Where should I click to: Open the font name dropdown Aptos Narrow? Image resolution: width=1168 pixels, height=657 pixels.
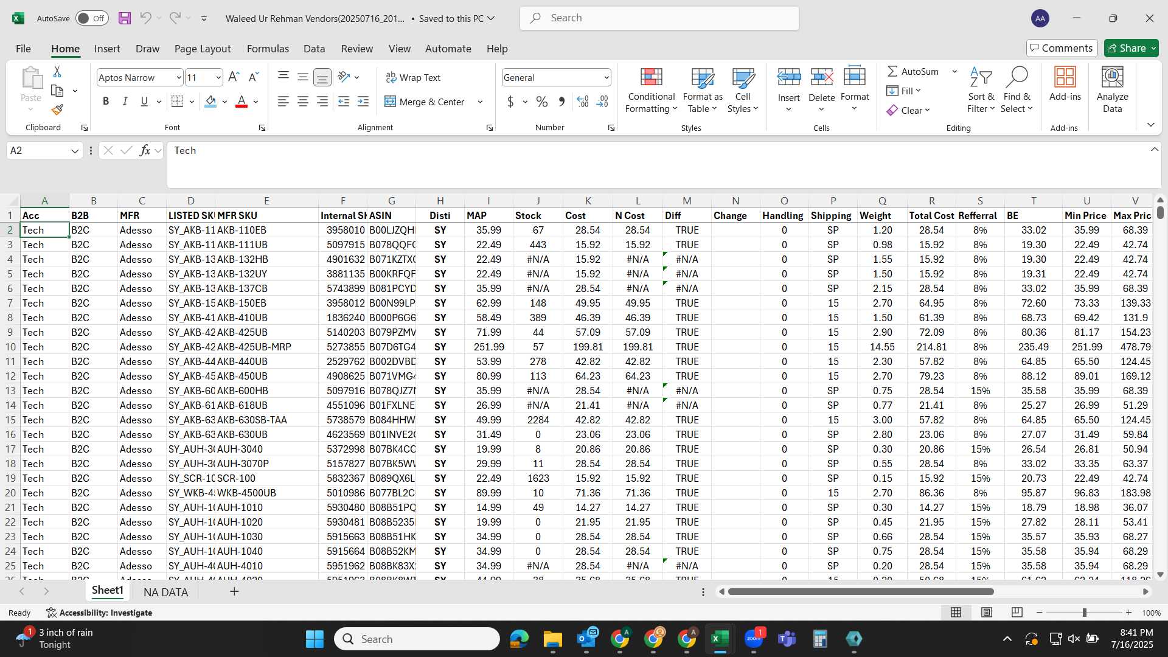179,78
